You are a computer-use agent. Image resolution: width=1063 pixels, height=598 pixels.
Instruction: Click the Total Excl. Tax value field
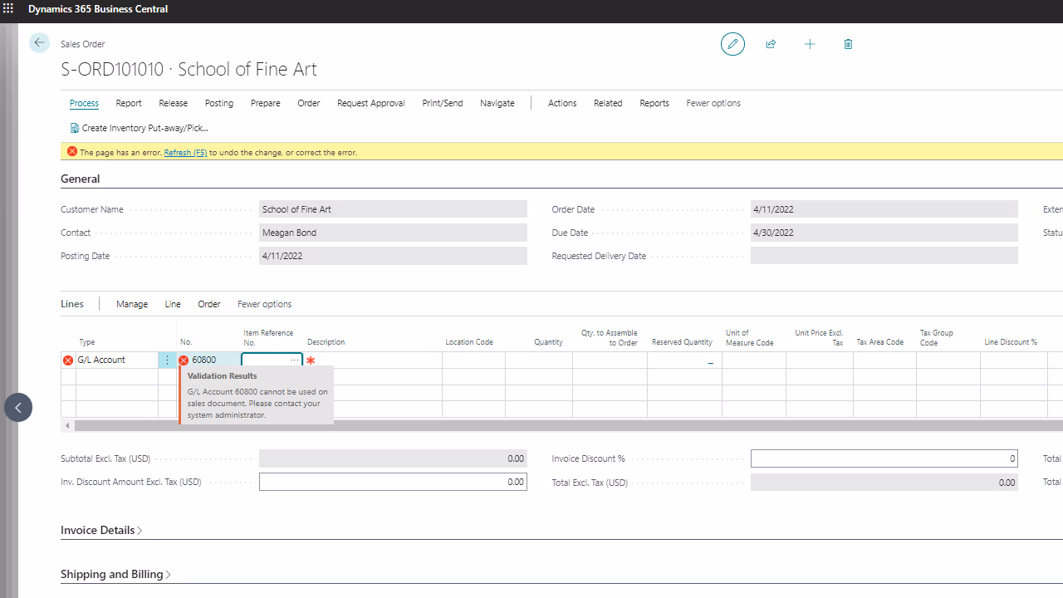(x=884, y=482)
